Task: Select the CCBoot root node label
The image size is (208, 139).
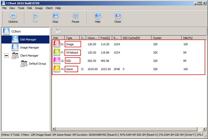Action: tap(16, 31)
